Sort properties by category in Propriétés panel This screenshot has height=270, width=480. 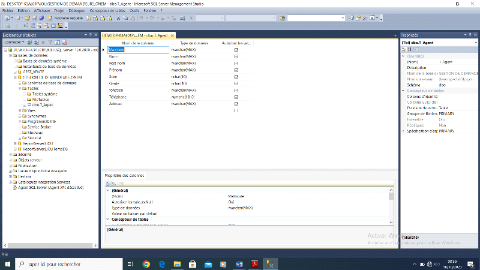point(404,50)
